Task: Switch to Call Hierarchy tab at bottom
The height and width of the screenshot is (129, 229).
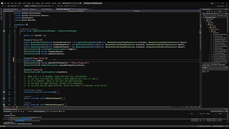Action: (x=6, y=124)
